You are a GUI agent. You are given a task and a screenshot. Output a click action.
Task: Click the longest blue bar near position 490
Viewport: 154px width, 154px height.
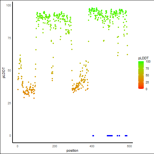(110, 136)
